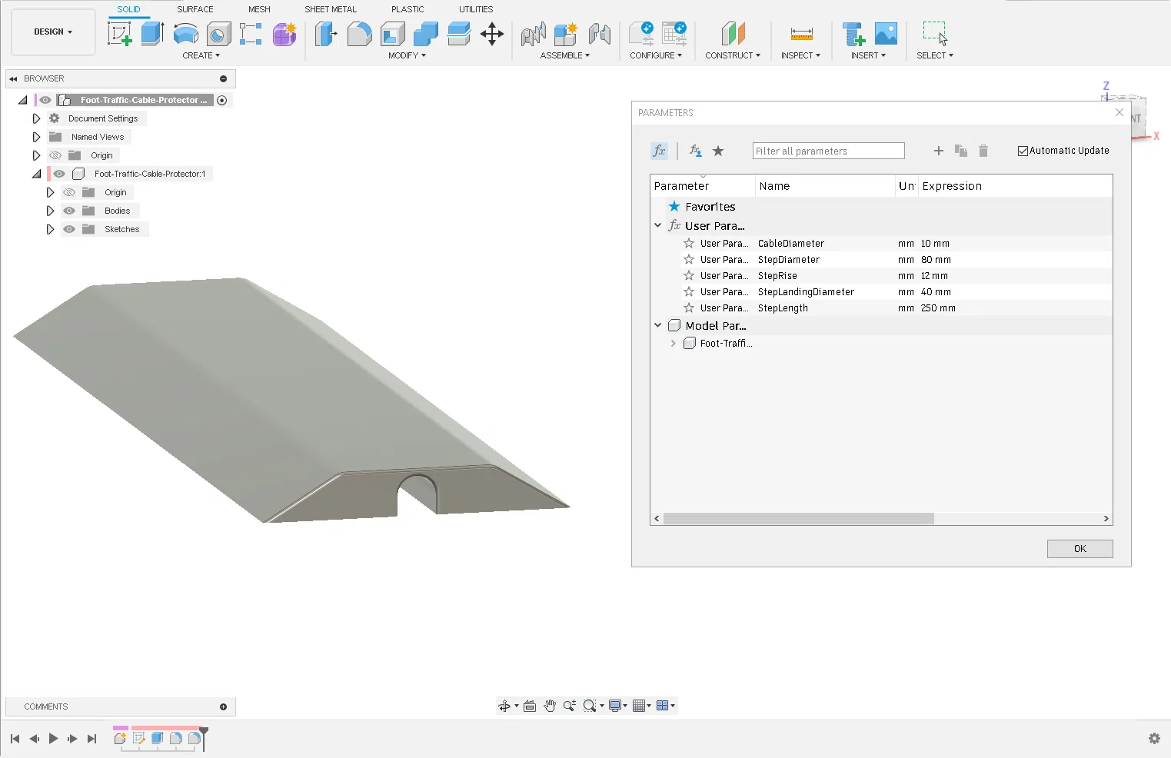This screenshot has width=1171, height=758.
Task: Select the extrude feature in the timeline
Action: (x=157, y=738)
